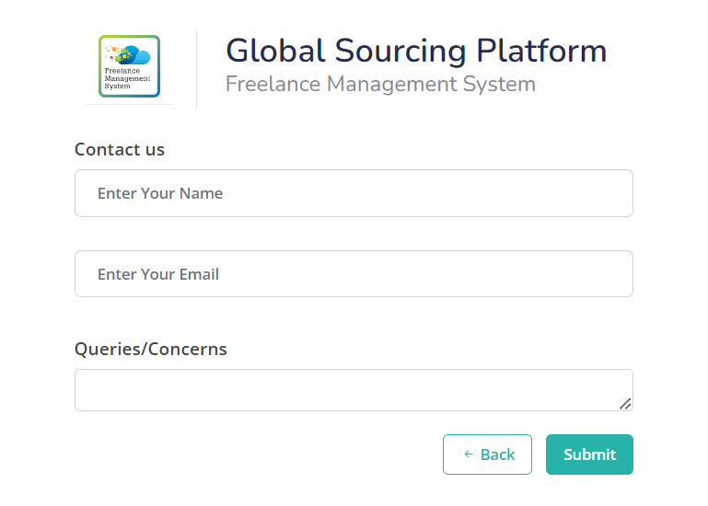Click the Queries/Concerns label

[151, 349]
